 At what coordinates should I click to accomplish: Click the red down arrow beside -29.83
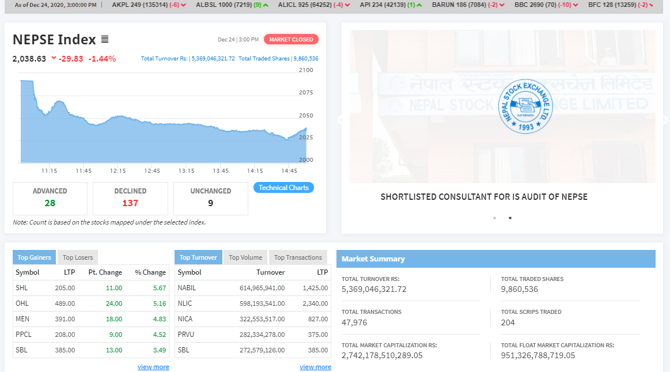point(54,58)
